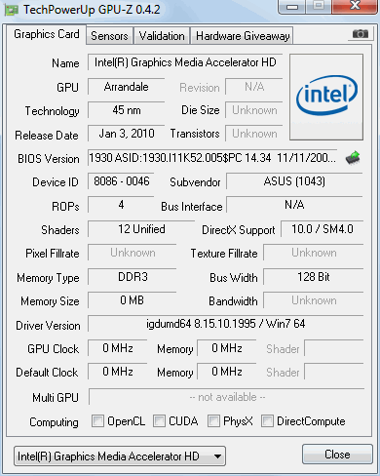
Task: Click the Intel logo image
Action: coord(326,97)
